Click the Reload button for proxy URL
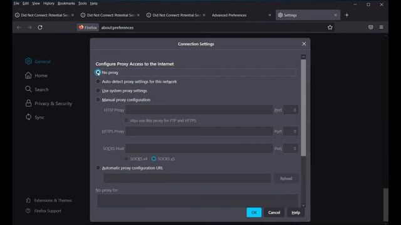Viewport: 401px width, 225px height. [286, 179]
